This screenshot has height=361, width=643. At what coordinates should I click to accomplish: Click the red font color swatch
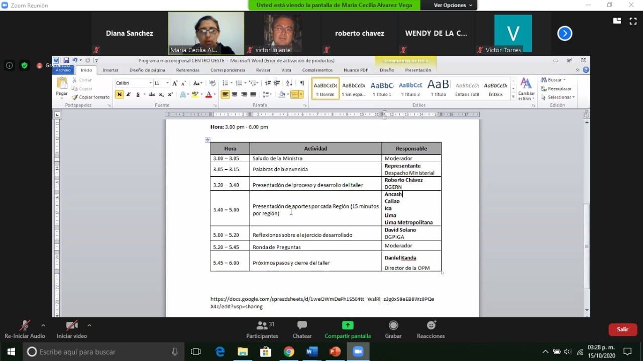tap(208, 94)
